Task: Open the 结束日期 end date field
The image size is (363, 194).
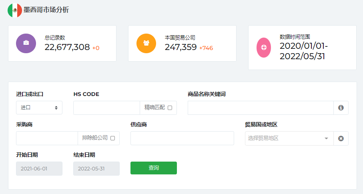Action: 96,168
